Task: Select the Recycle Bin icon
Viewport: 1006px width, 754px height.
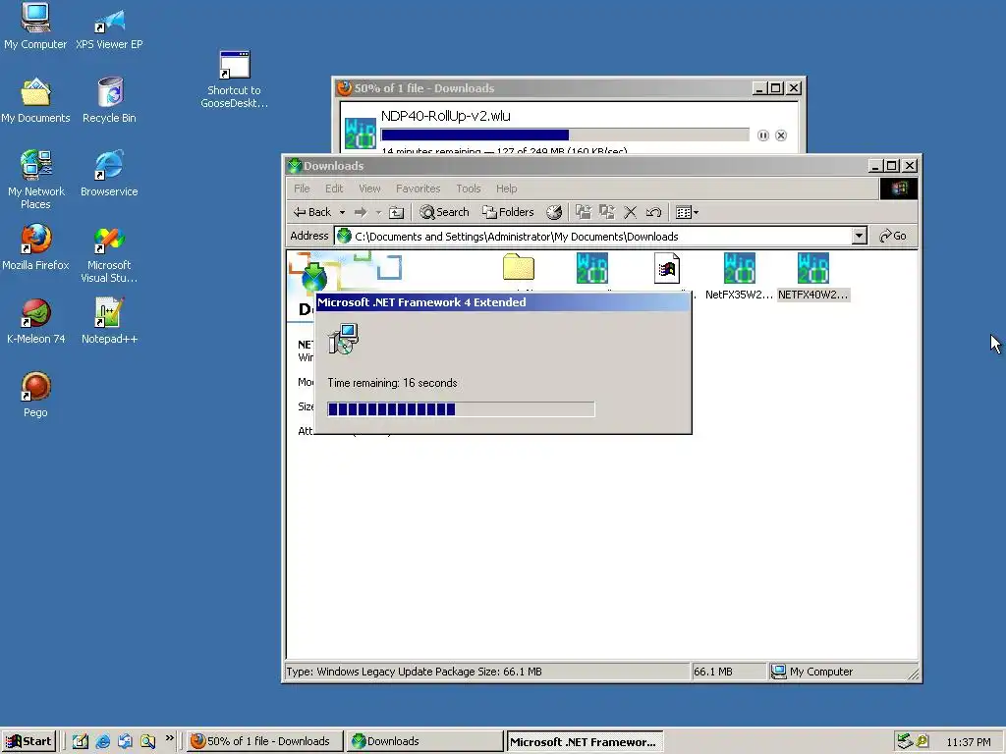Action: 109,100
